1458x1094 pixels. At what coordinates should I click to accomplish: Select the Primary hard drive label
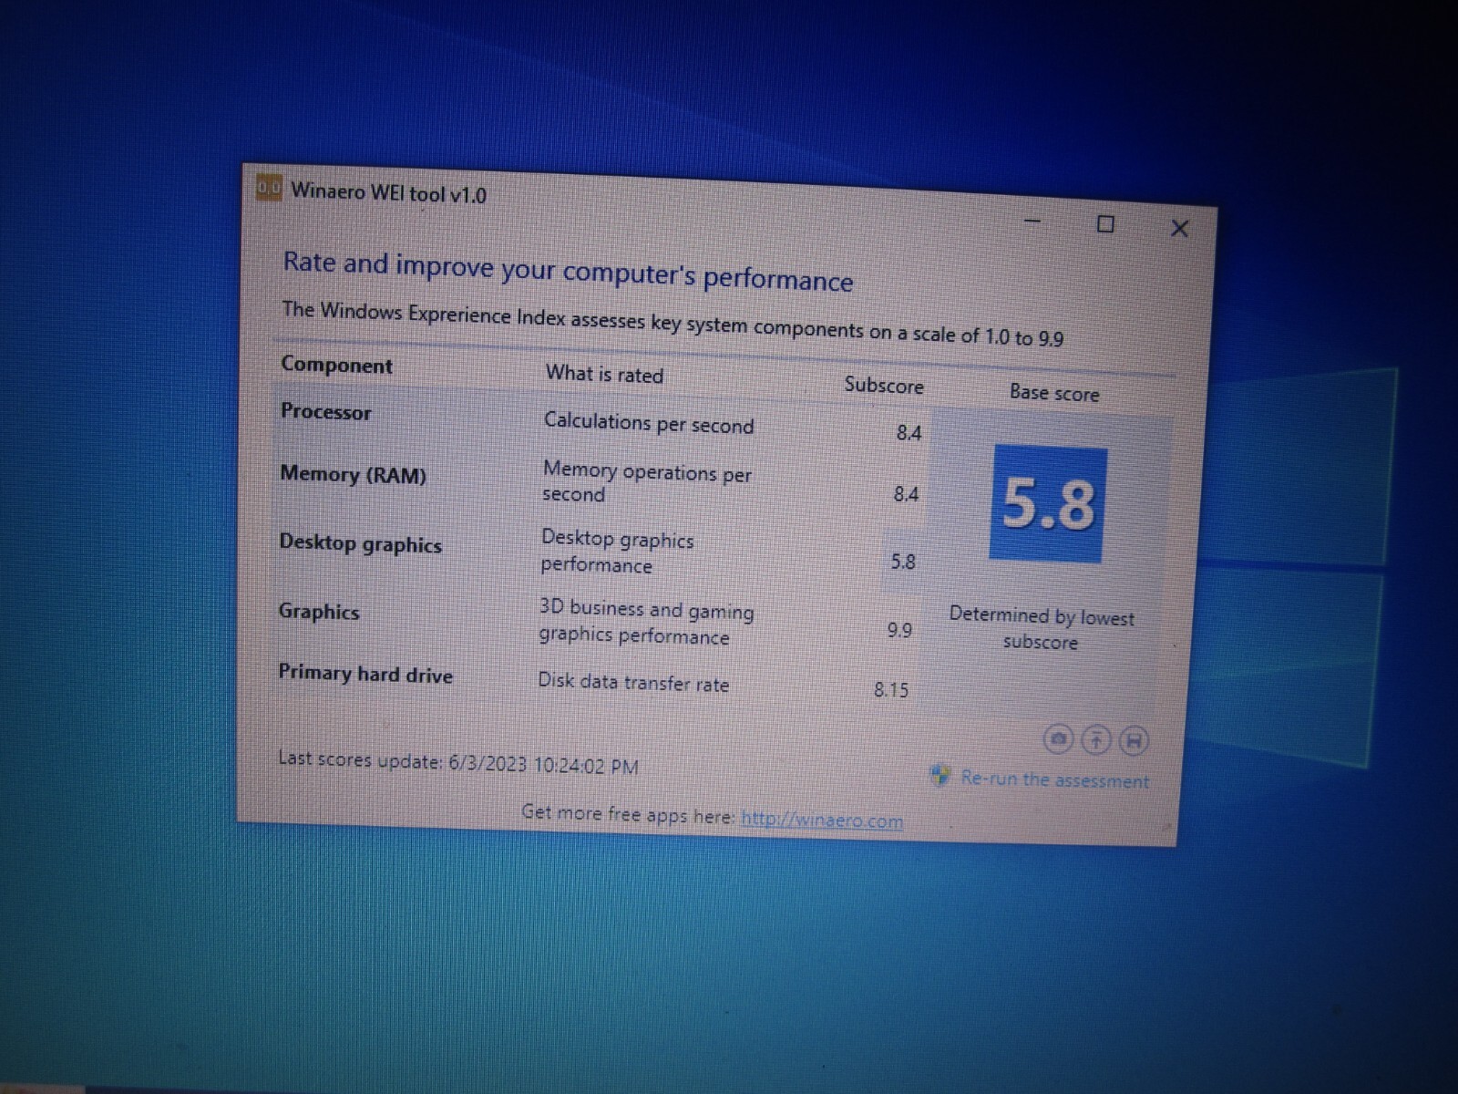pos(365,674)
